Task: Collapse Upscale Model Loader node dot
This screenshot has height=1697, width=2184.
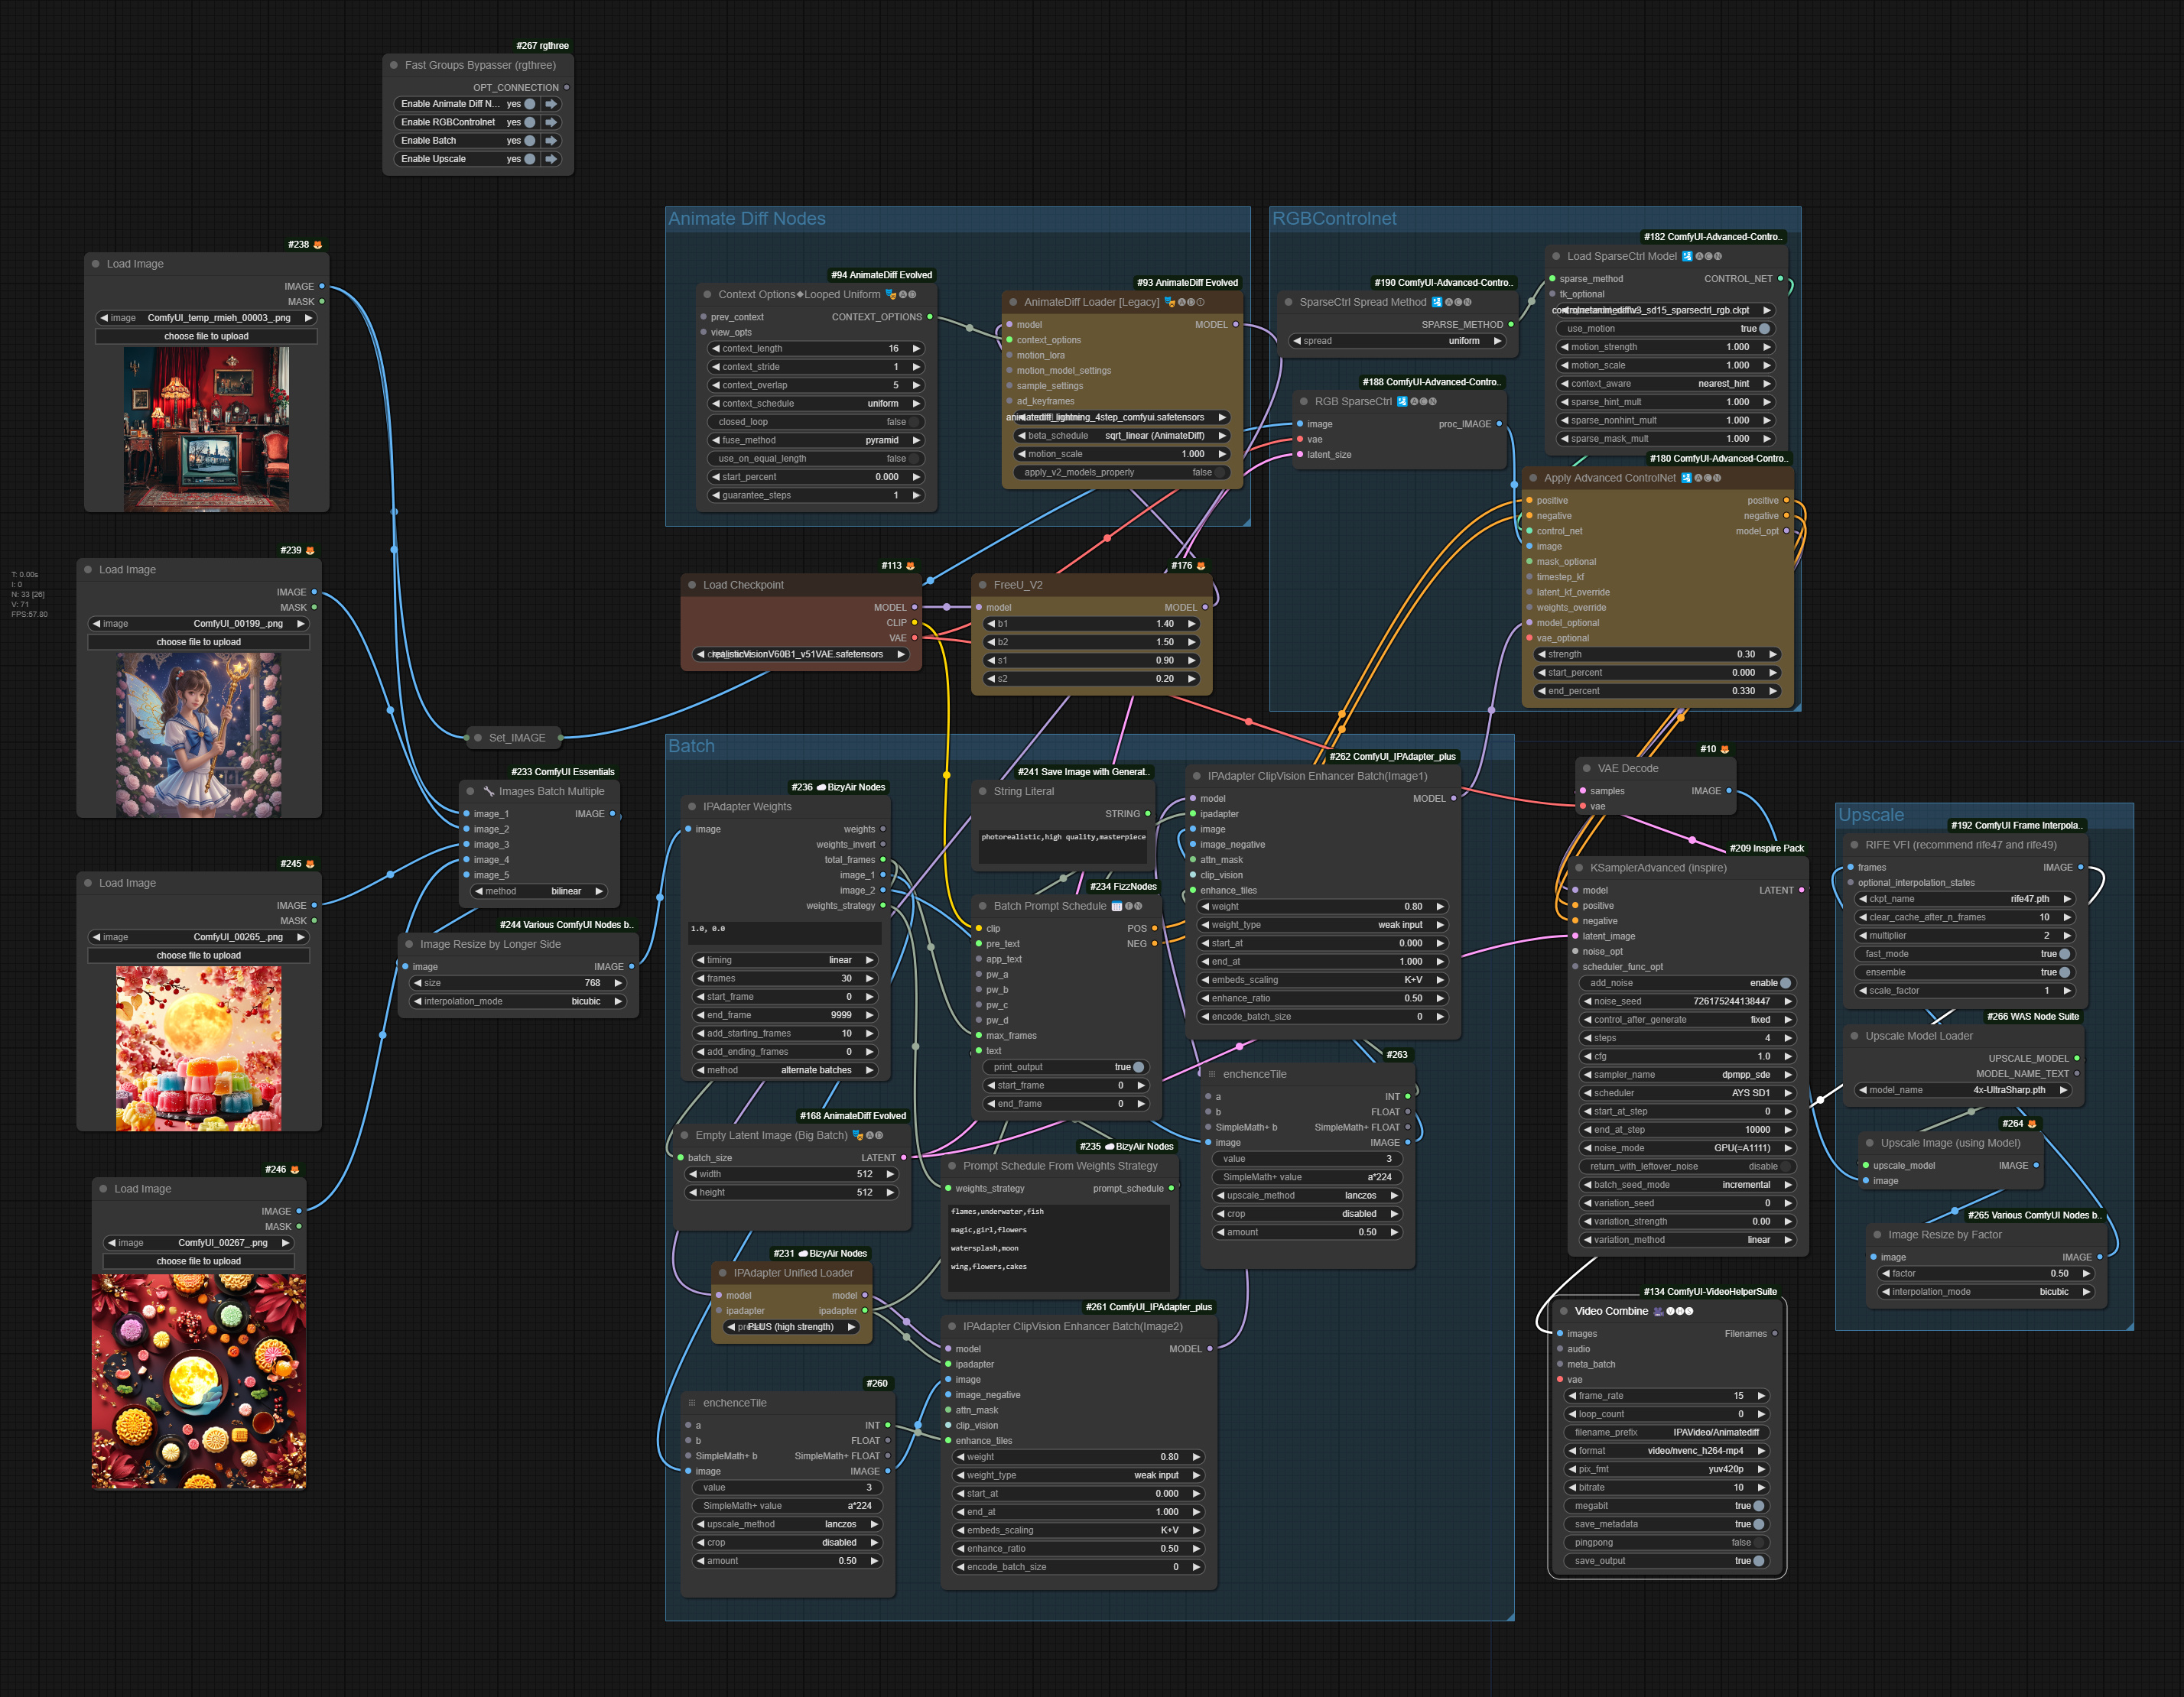Action: pyautogui.click(x=1854, y=1037)
